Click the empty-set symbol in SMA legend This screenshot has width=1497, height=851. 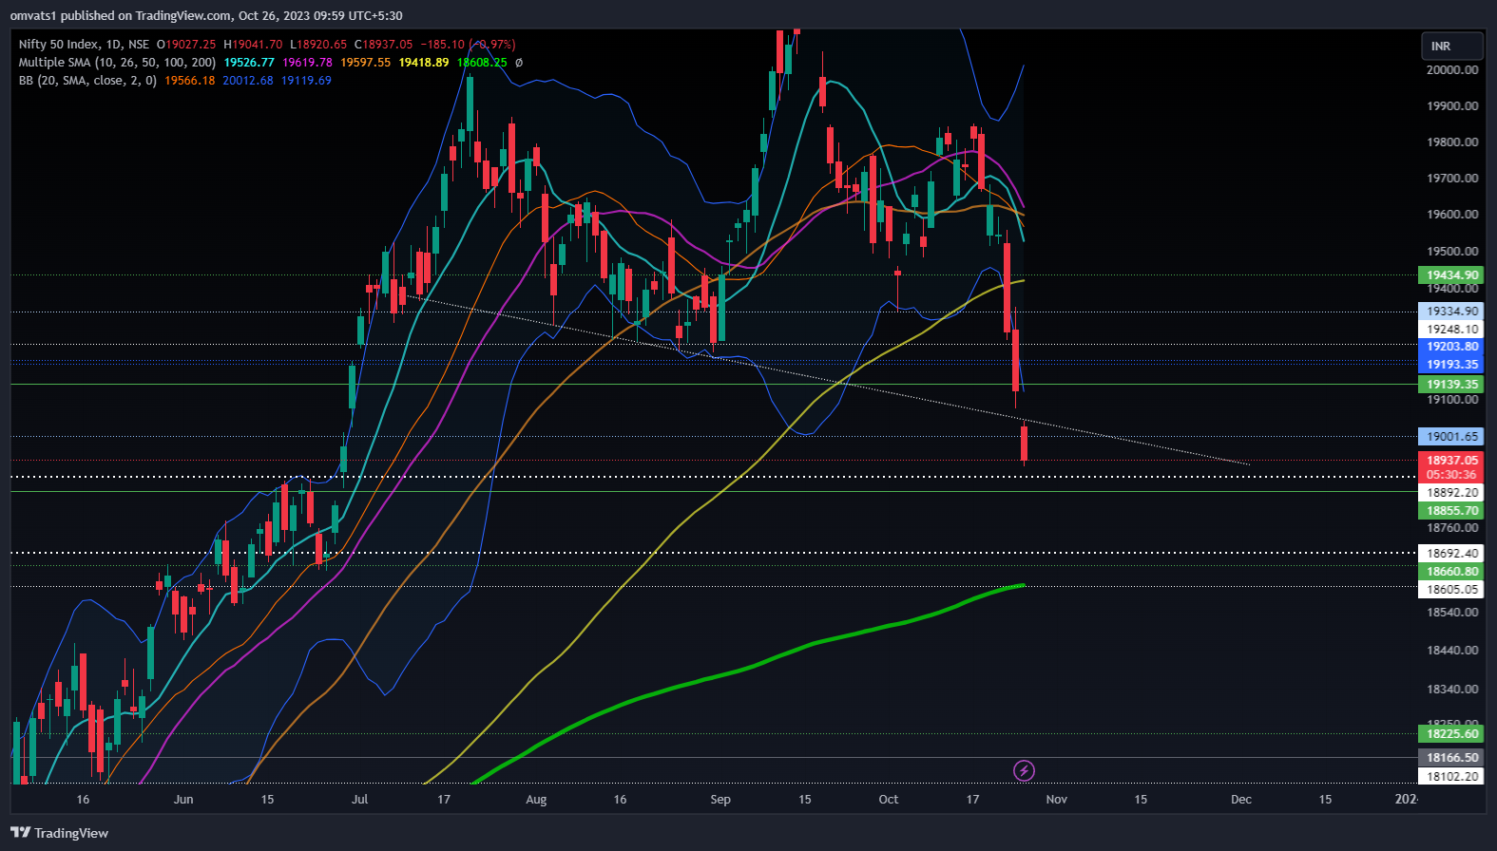pos(519,63)
